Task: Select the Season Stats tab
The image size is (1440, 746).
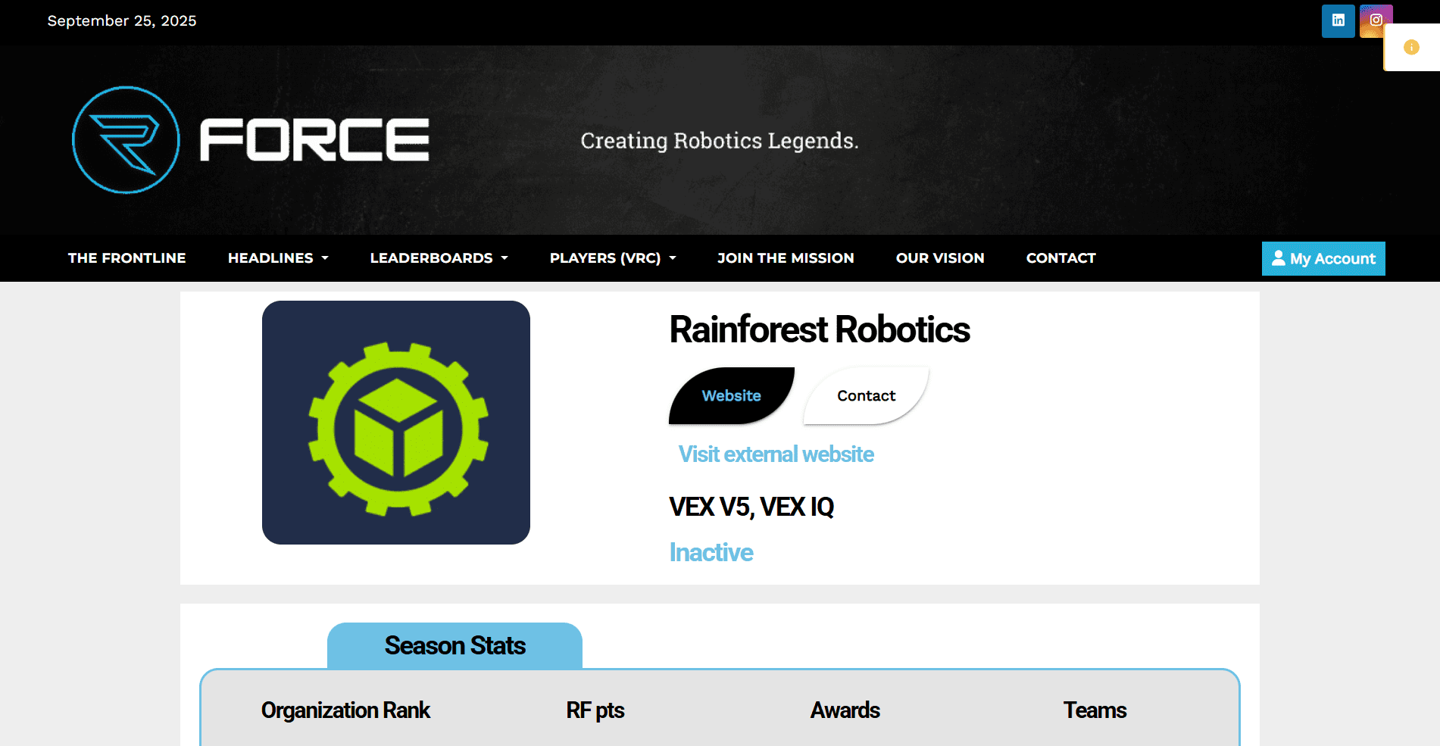Action: point(454,646)
